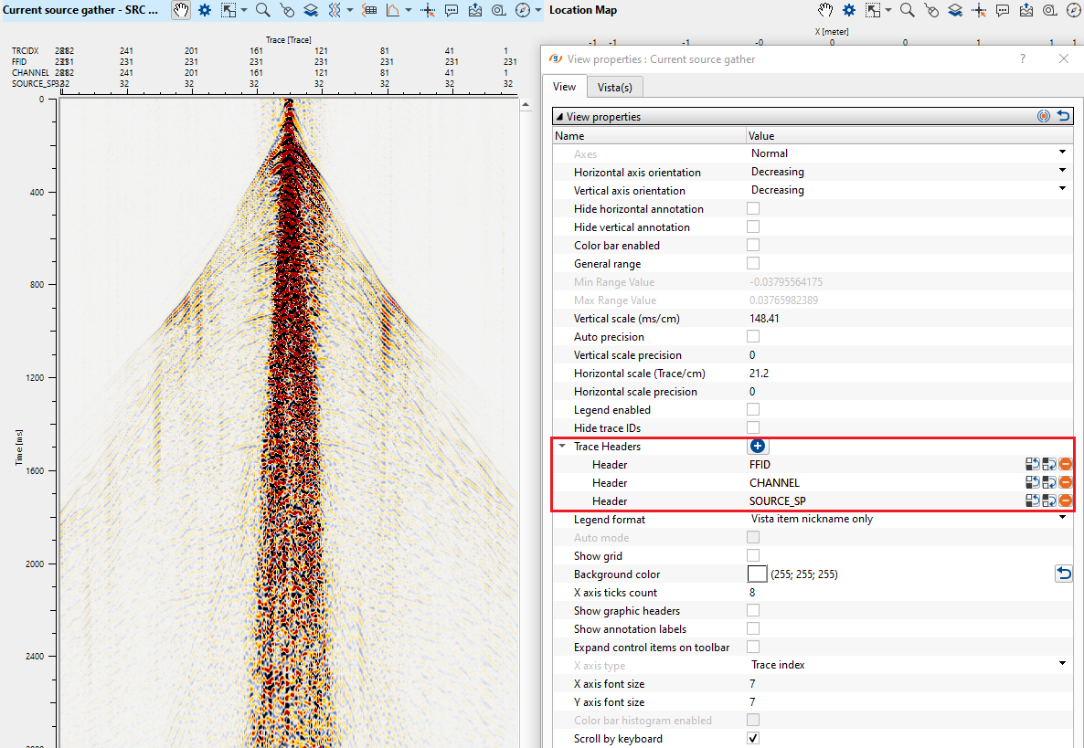This screenshot has height=748, width=1084.
Task: Click the Background color white swatch
Action: (757, 574)
